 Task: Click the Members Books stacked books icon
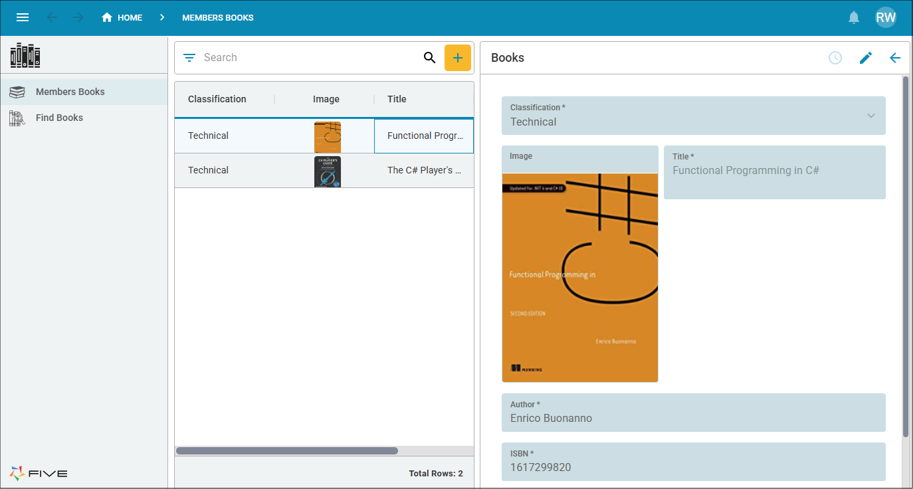[17, 92]
